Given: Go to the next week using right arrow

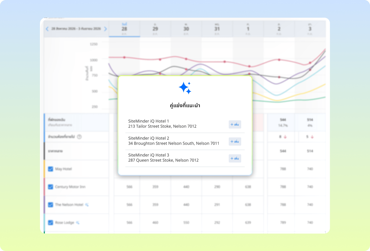Looking at the screenshot, I should click(x=105, y=29).
